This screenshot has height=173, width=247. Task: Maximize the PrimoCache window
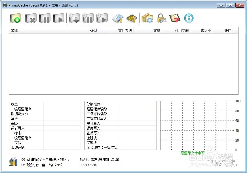[230, 5]
